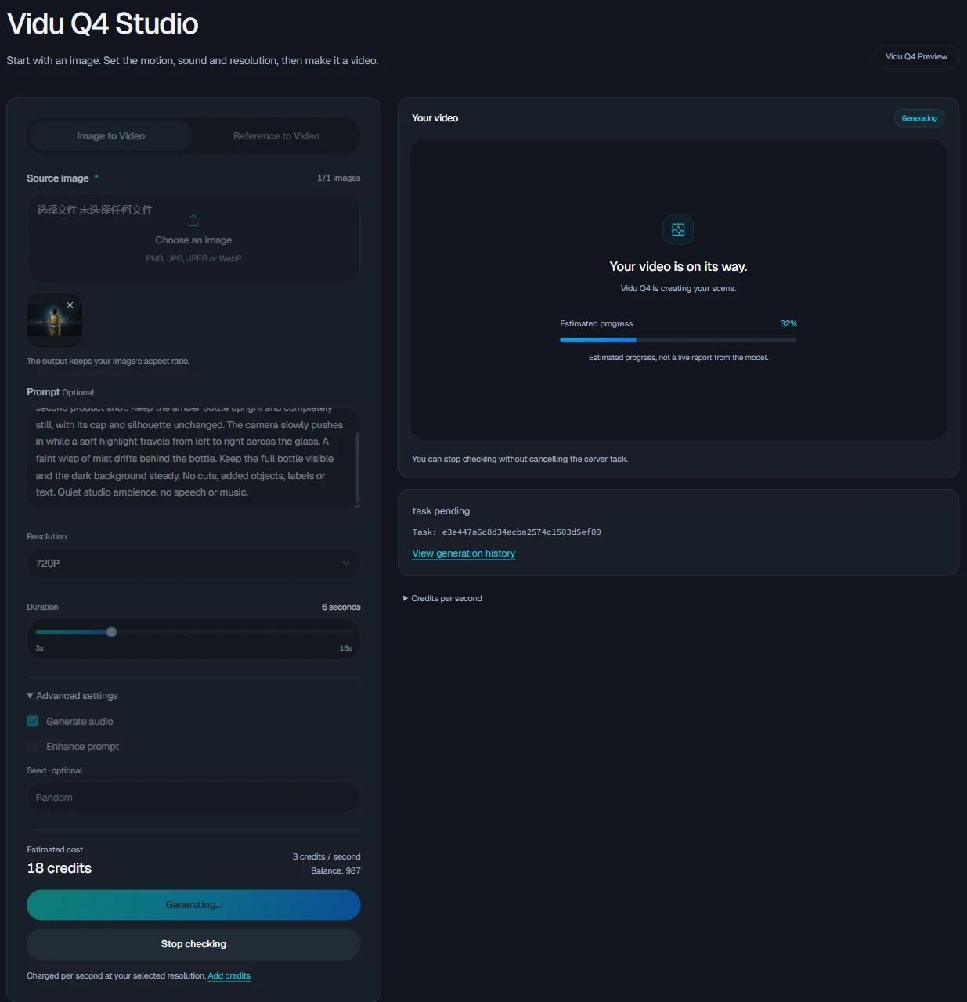Click the Generating... button
The width and height of the screenshot is (967, 1002).
click(193, 905)
